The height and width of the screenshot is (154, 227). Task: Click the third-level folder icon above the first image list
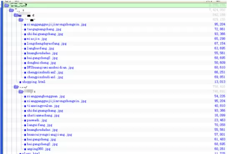16,15
